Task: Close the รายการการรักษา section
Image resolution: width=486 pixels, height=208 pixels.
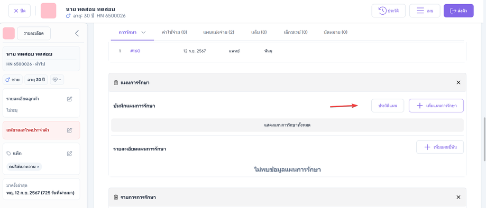Action: pyautogui.click(x=459, y=197)
